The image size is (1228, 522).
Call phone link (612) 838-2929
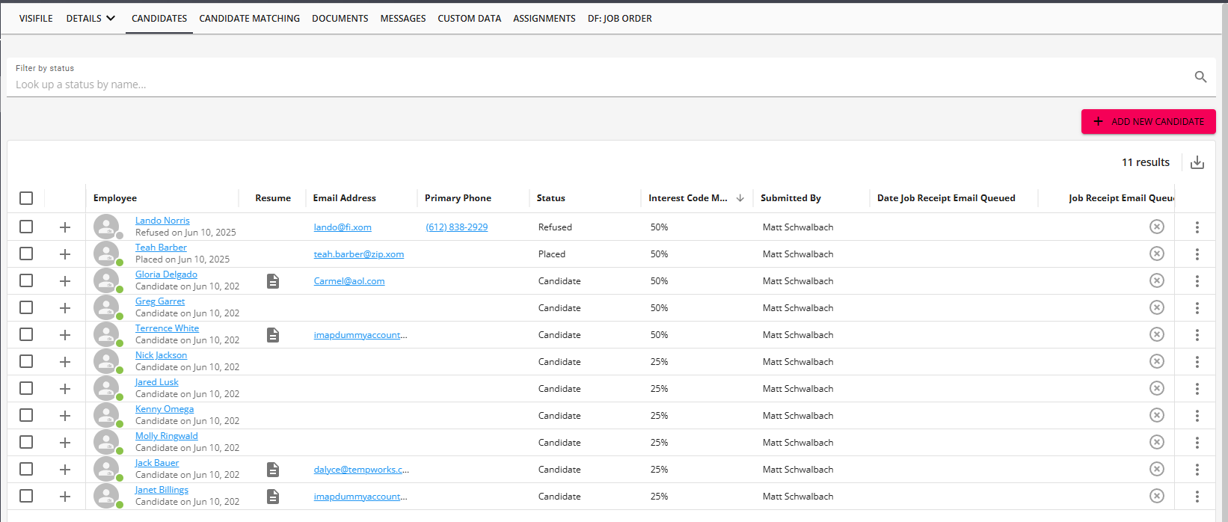[457, 227]
